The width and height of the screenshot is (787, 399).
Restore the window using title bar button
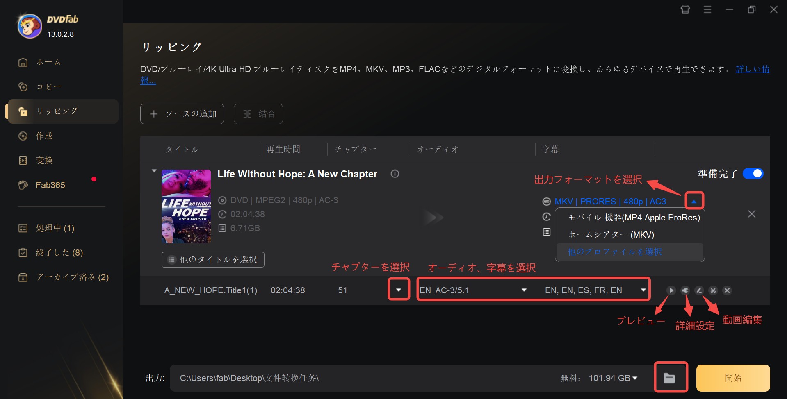point(752,9)
